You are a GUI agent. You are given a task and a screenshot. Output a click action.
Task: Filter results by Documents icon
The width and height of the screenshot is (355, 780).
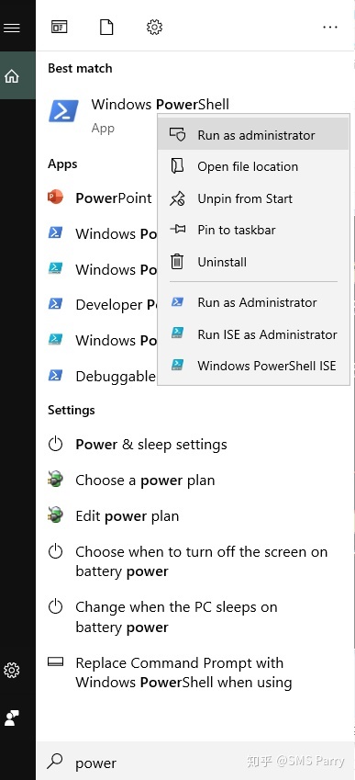[106, 27]
